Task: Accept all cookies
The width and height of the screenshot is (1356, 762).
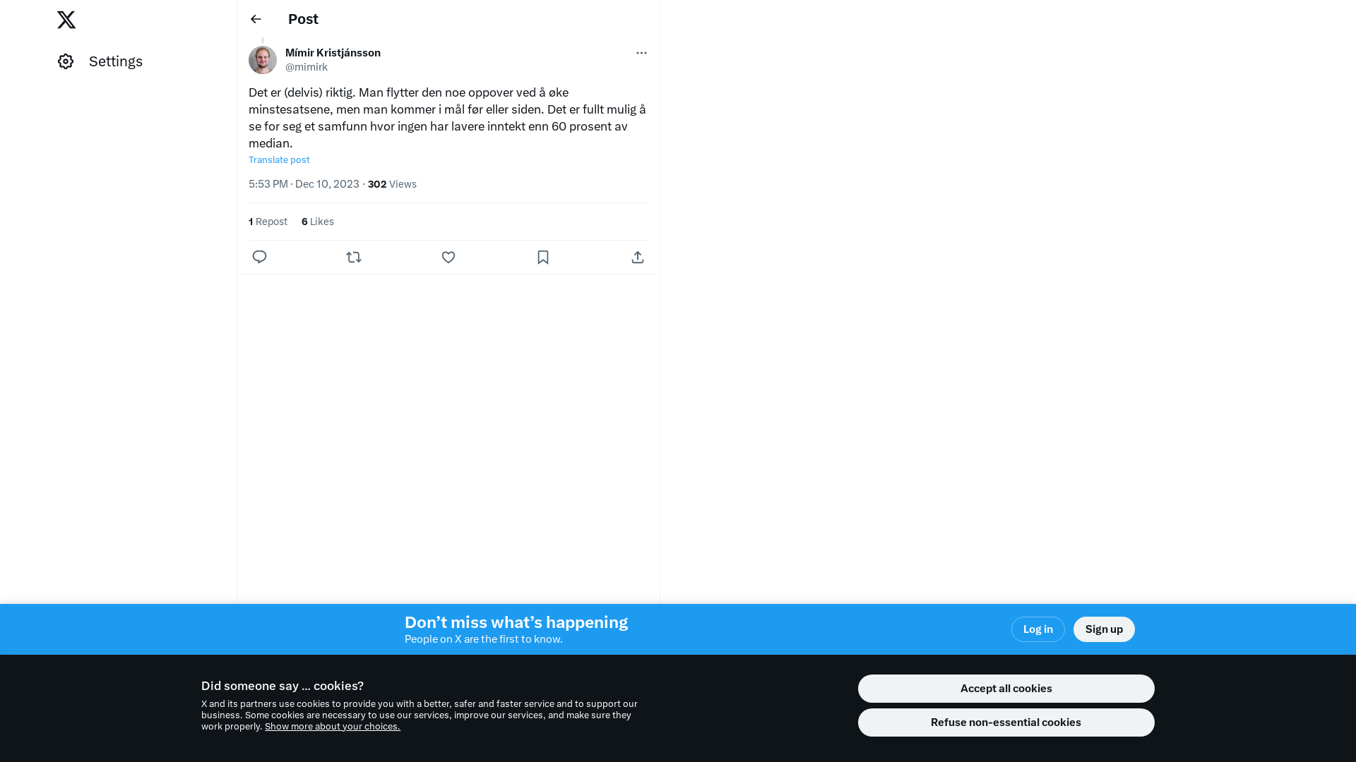Action: tap(1006, 689)
